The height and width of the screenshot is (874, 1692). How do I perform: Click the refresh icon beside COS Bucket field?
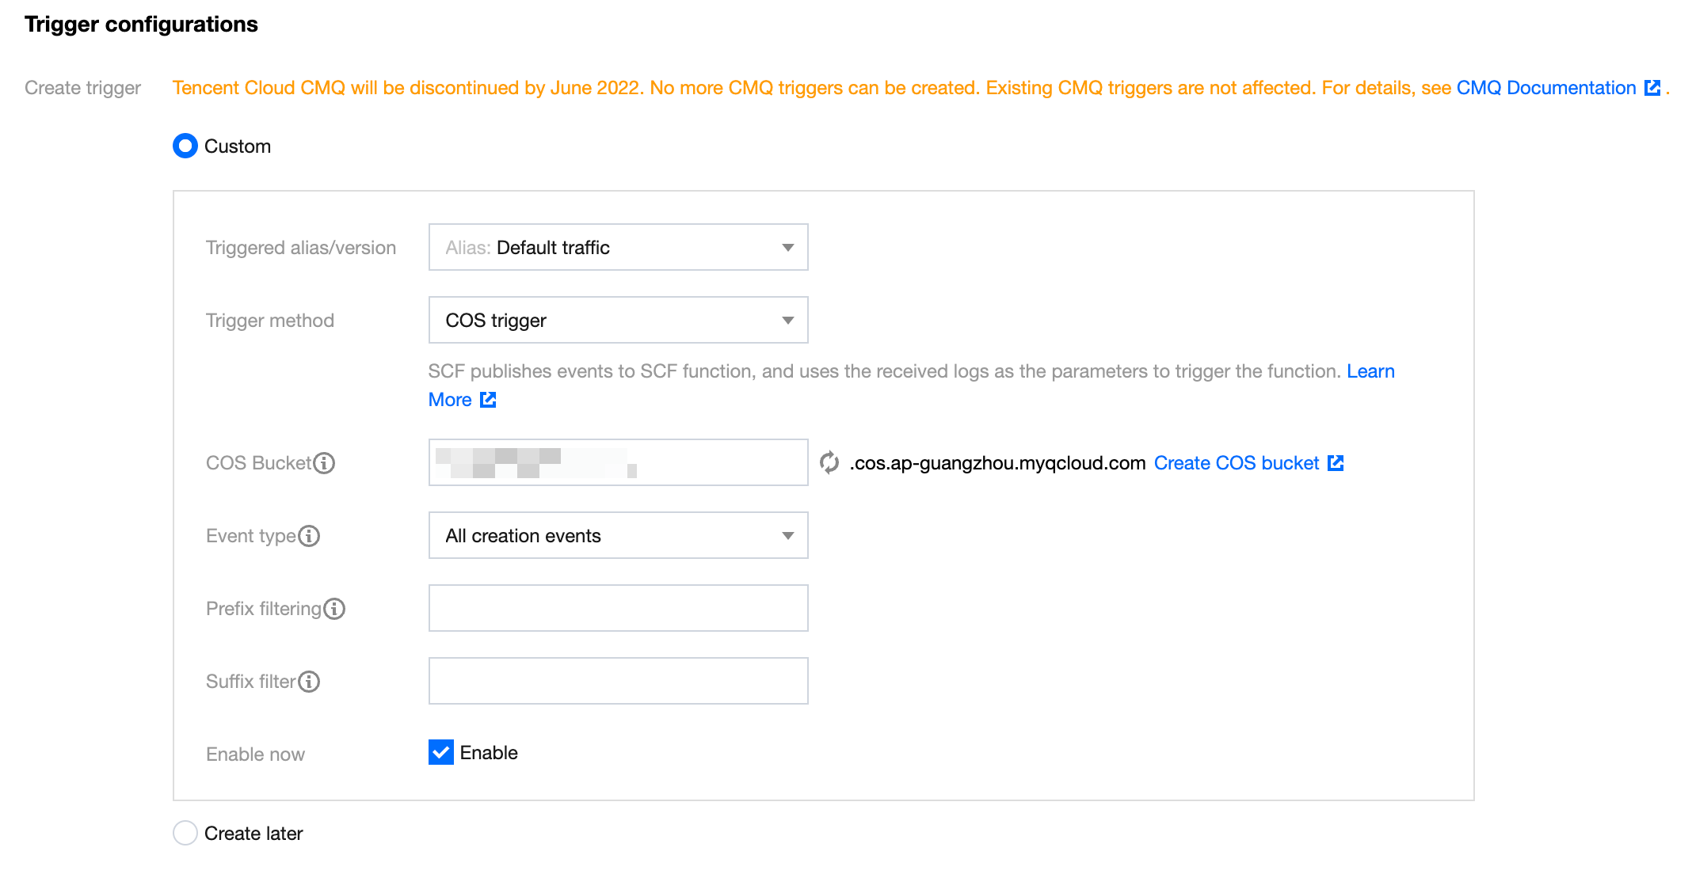point(829,462)
